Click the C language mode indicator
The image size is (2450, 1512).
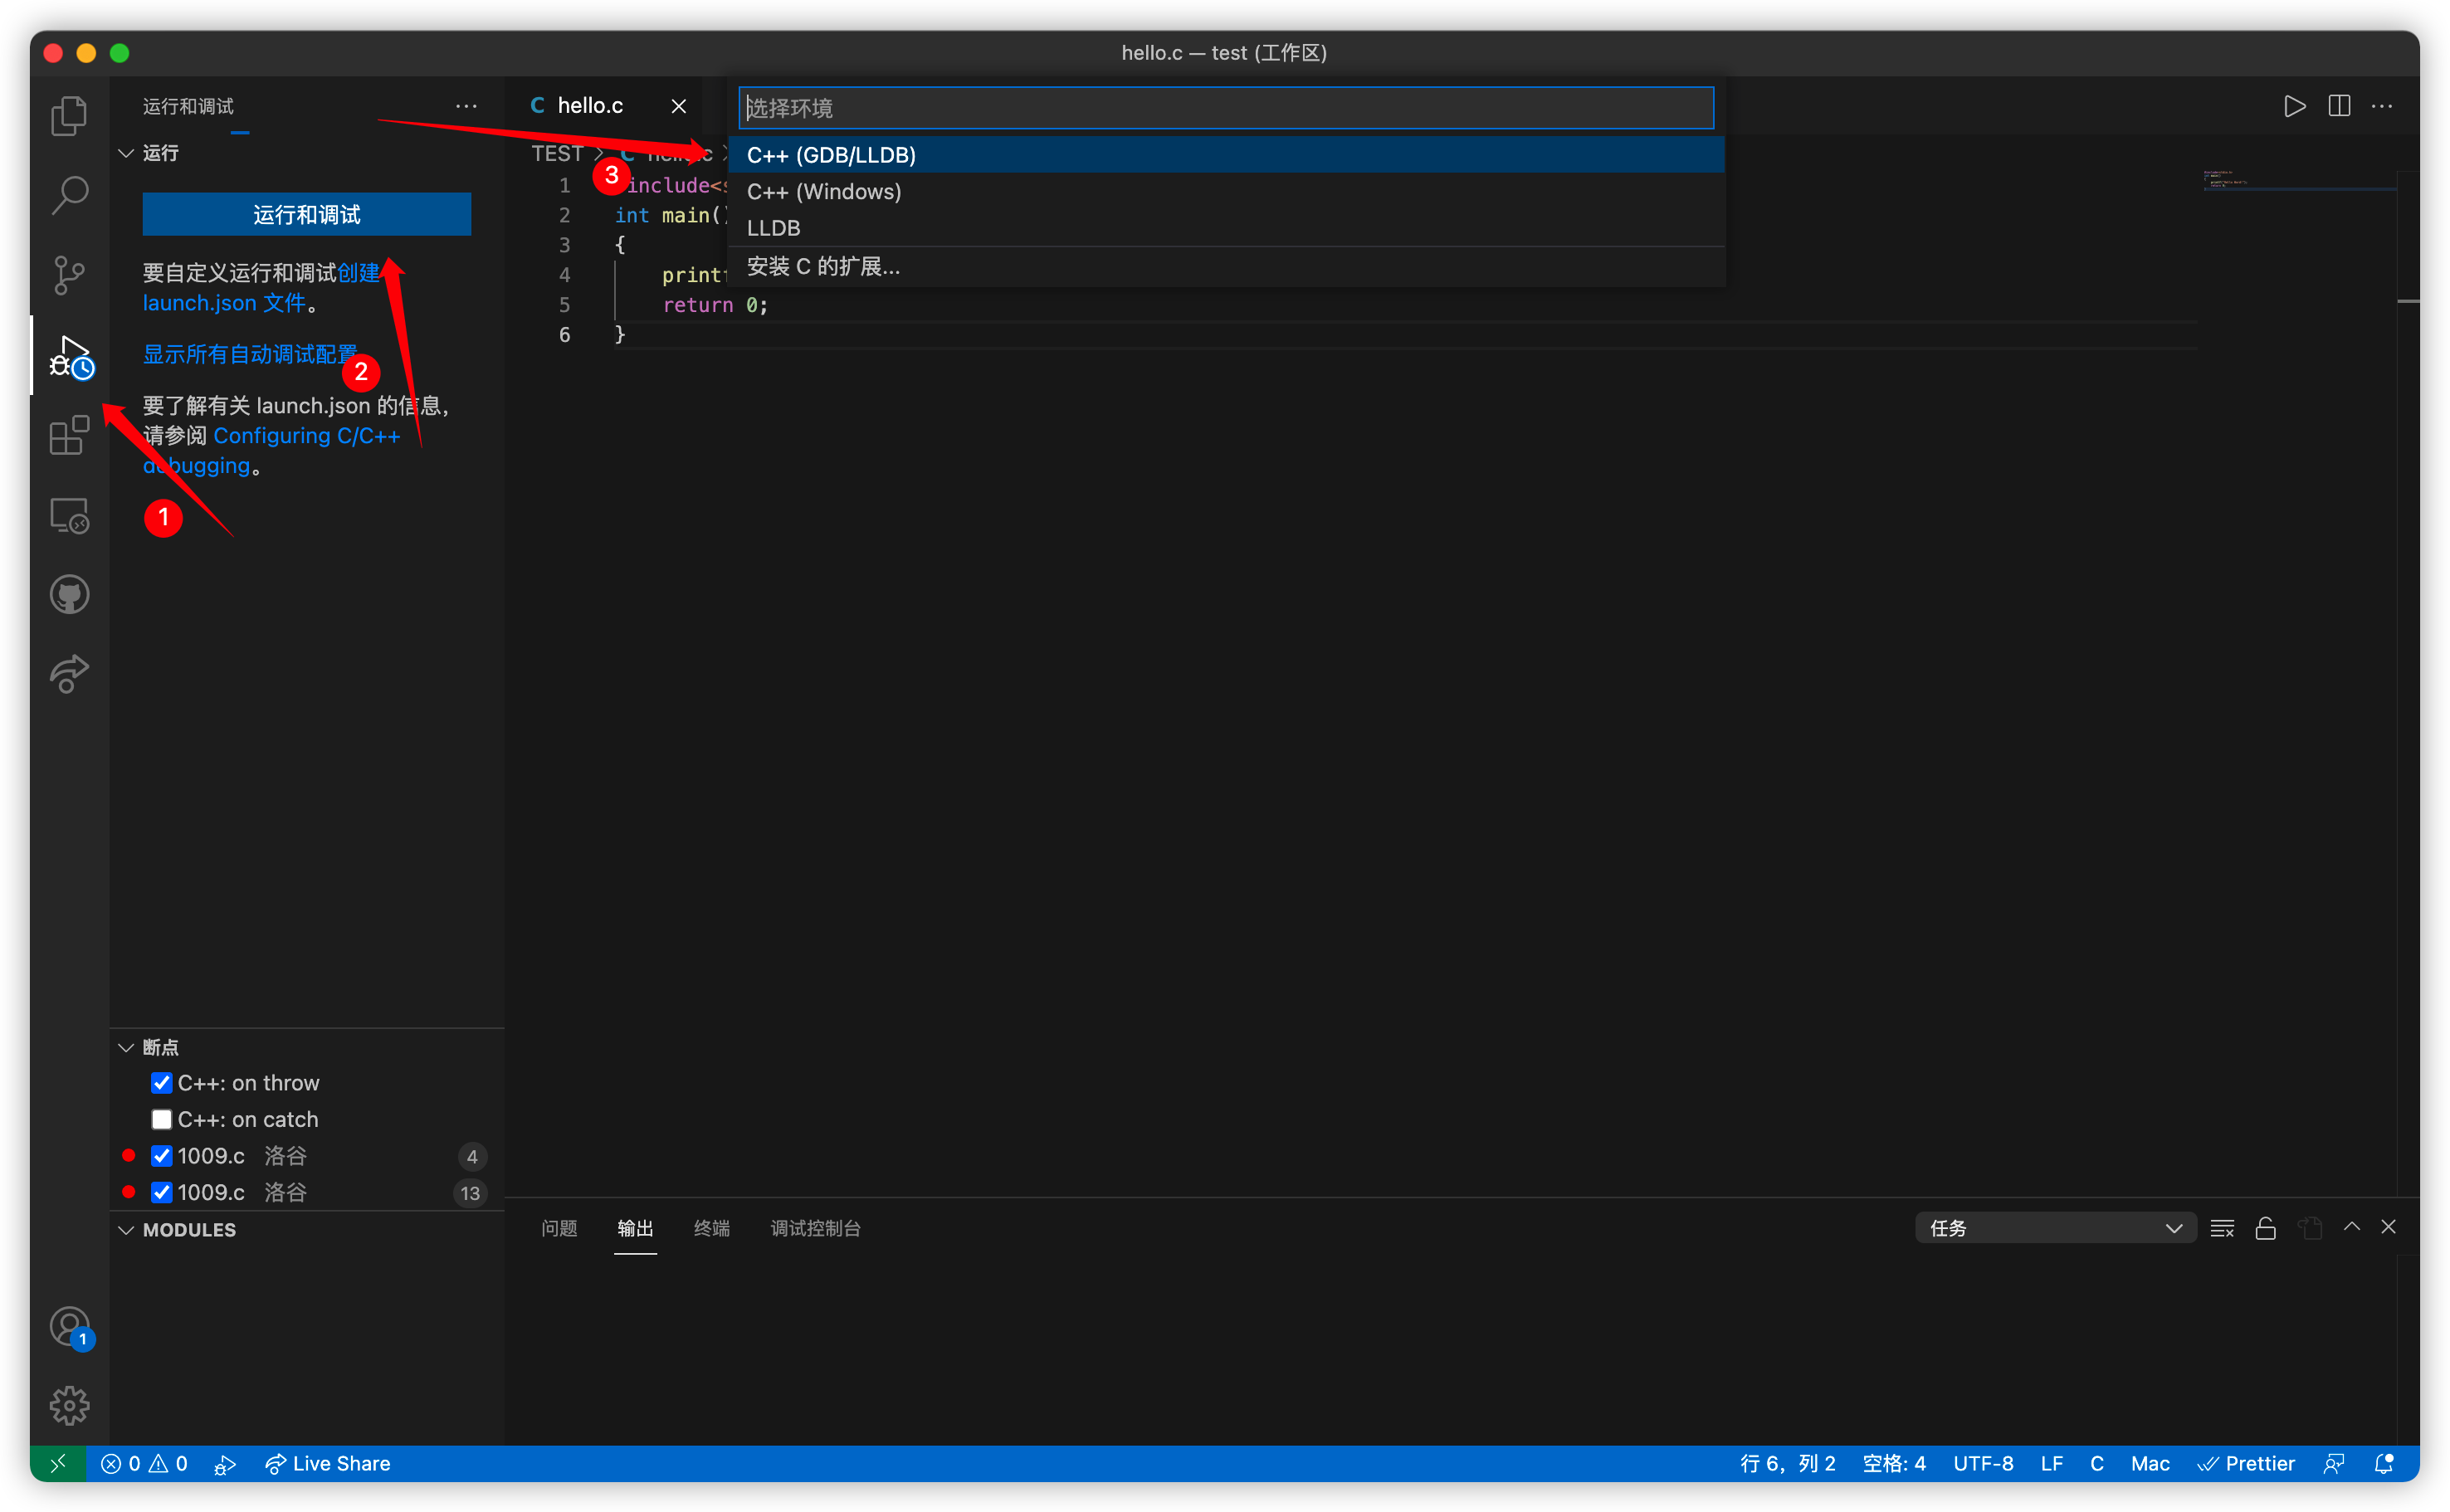point(2097,1463)
